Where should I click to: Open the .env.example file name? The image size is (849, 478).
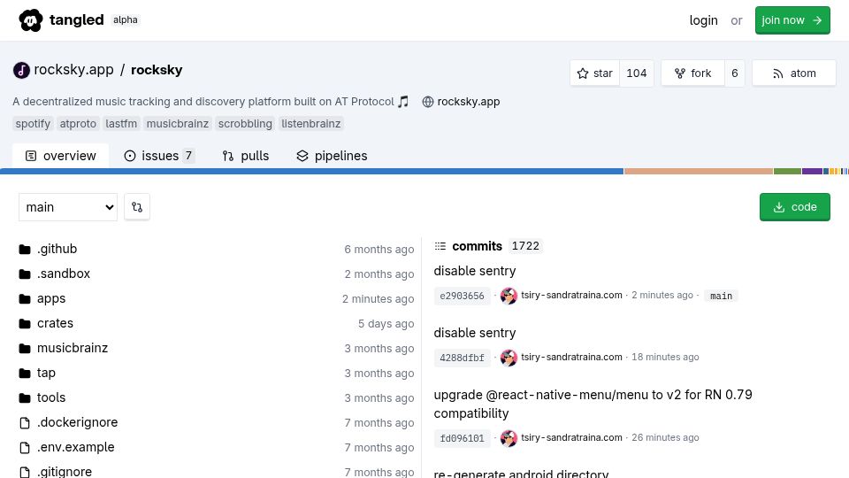[x=76, y=448]
